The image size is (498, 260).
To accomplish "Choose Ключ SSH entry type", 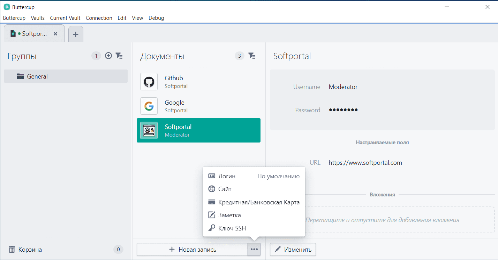I will pyautogui.click(x=232, y=228).
